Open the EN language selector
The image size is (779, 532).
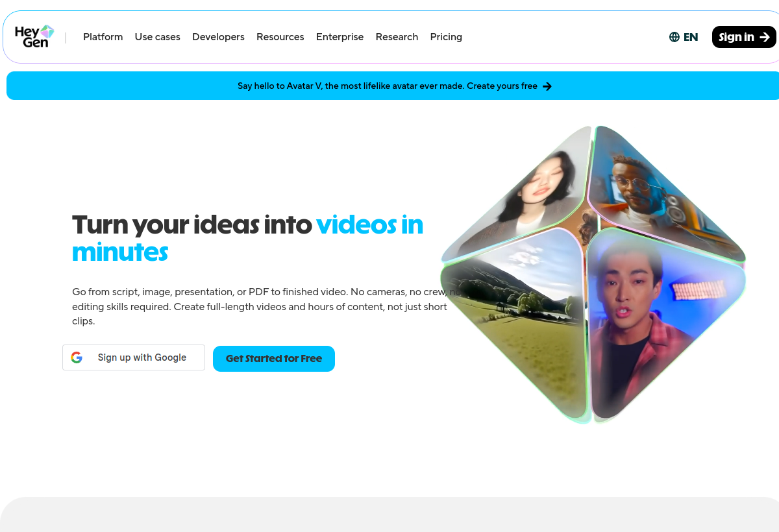(x=684, y=37)
